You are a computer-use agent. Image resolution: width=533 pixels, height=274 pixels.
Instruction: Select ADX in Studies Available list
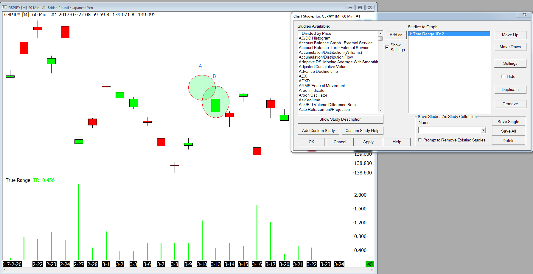click(303, 76)
